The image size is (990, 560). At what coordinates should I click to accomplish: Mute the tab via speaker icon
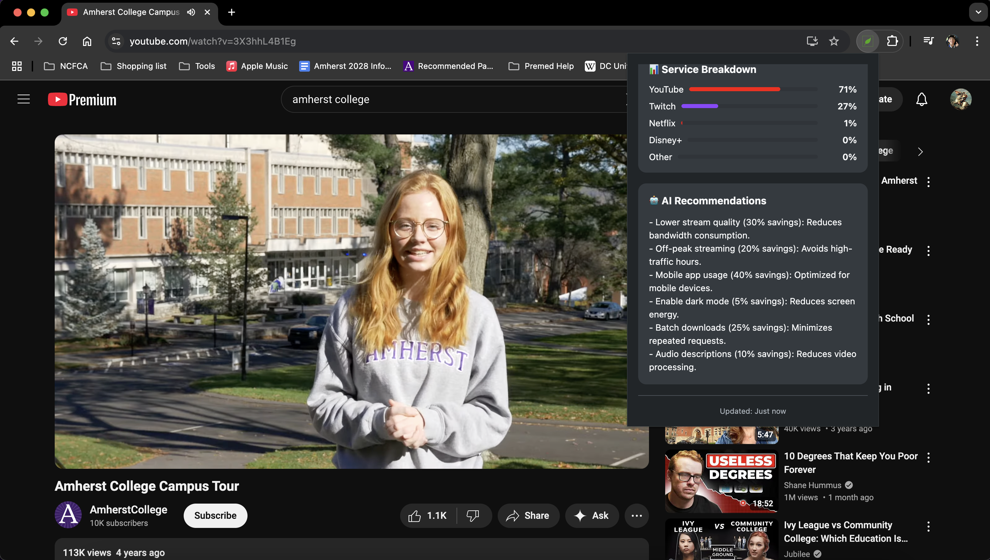[191, 12]
